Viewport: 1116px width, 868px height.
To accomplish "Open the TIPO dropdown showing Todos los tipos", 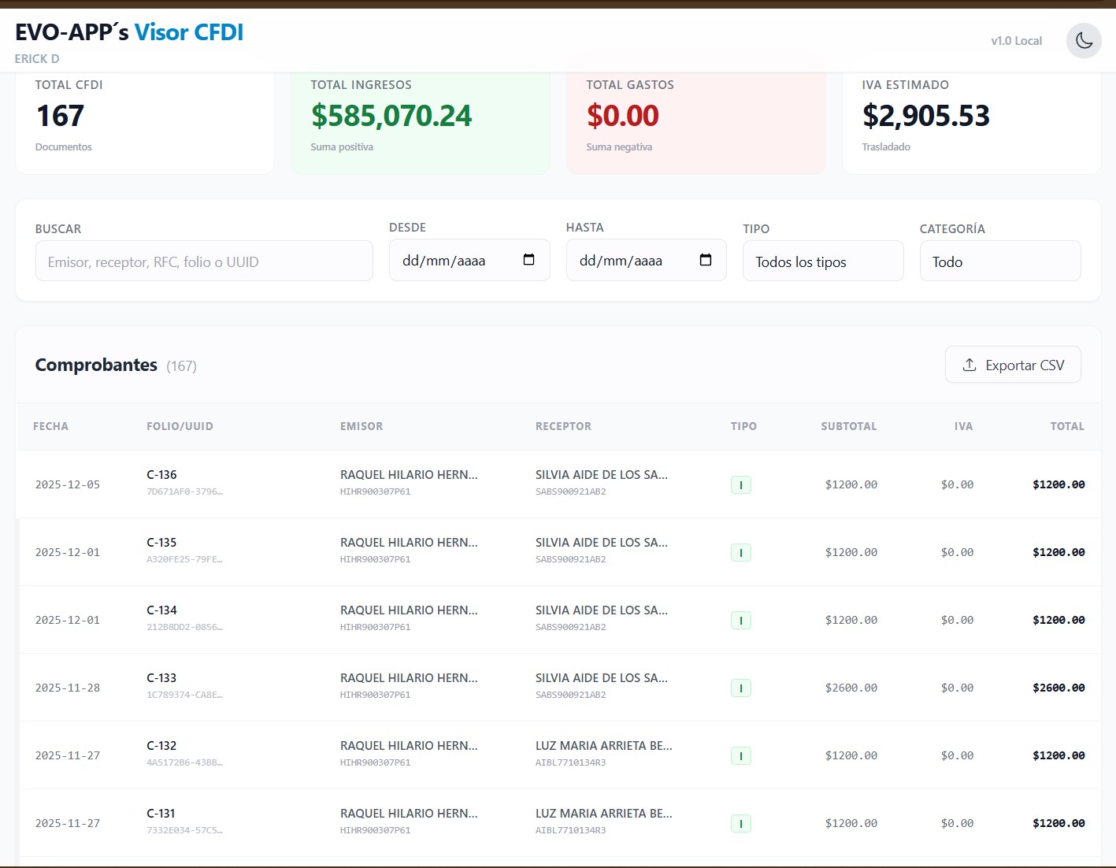I will [x=822, y=261].
